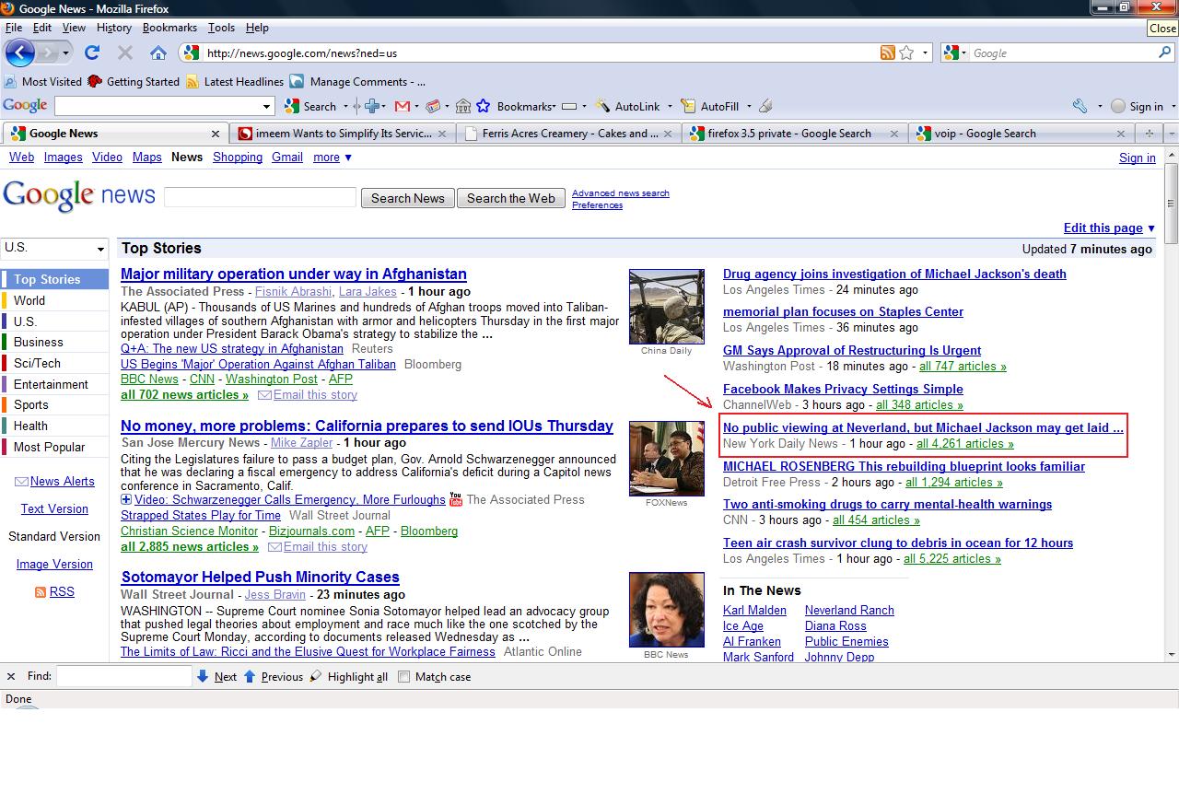
Task: Expand the video results for Schwarzenegger story
Action: tap(126, 500)
